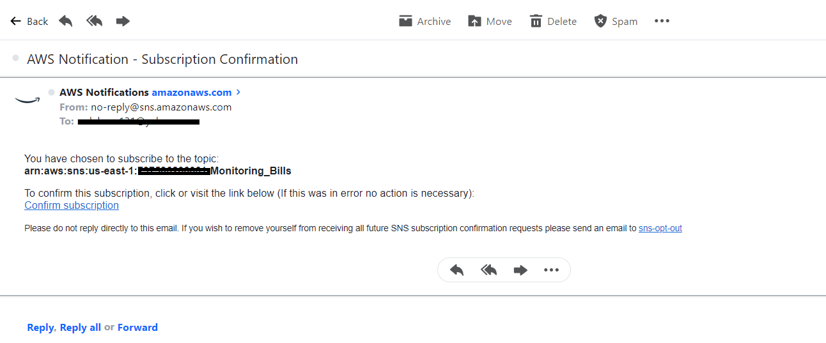Click reply icon in the bottom action pill

456,270
